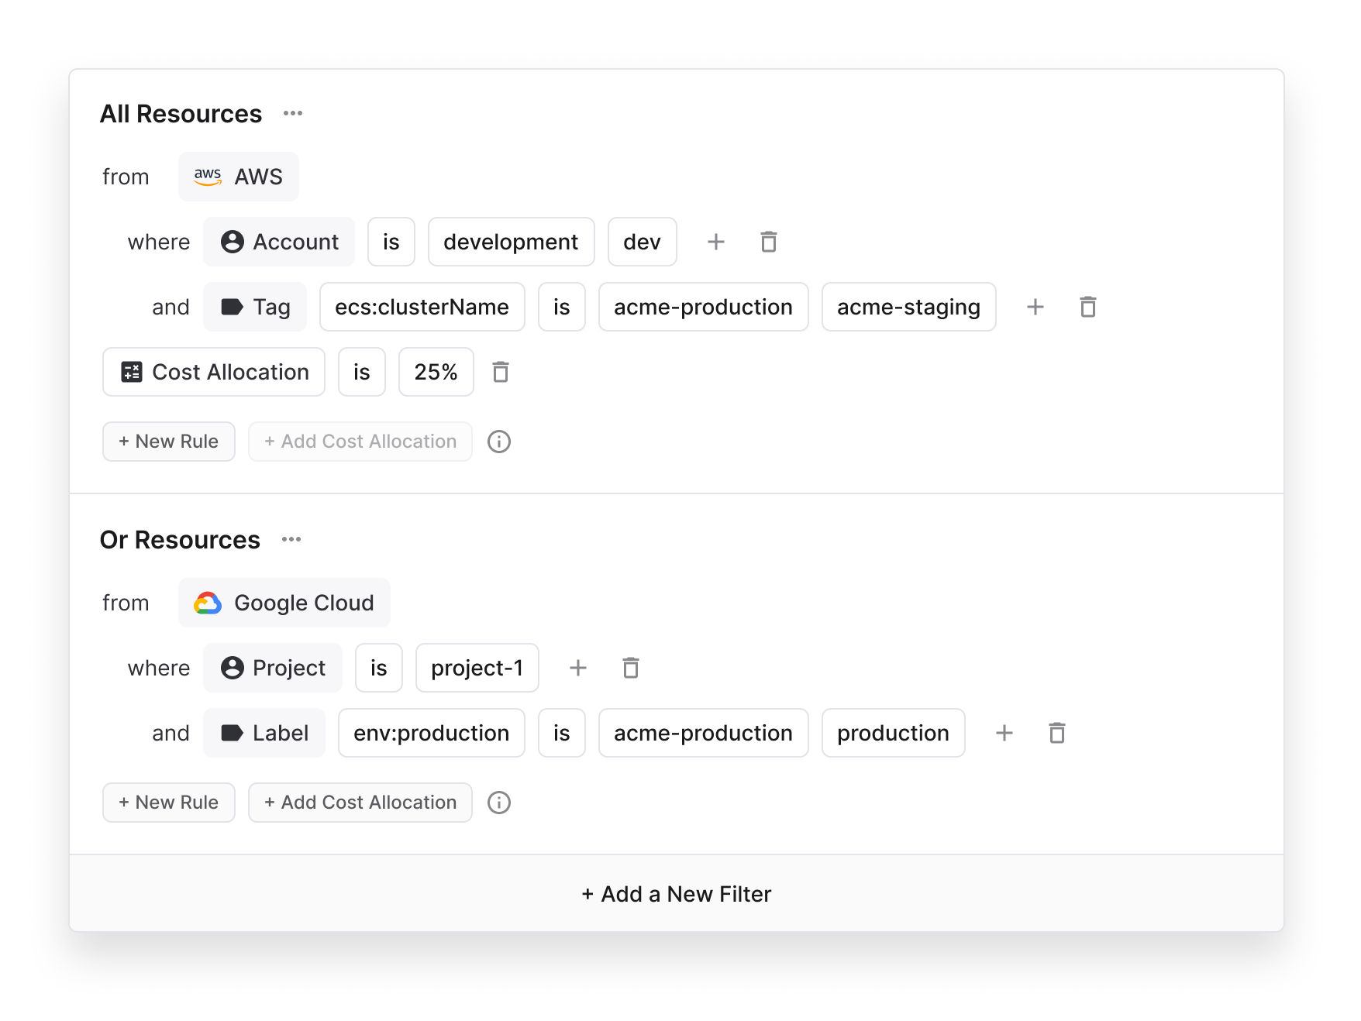Delete the Project rule row
This screenshot has width=1361, height=1021.
pyautogui.click(x=630, y=669)
